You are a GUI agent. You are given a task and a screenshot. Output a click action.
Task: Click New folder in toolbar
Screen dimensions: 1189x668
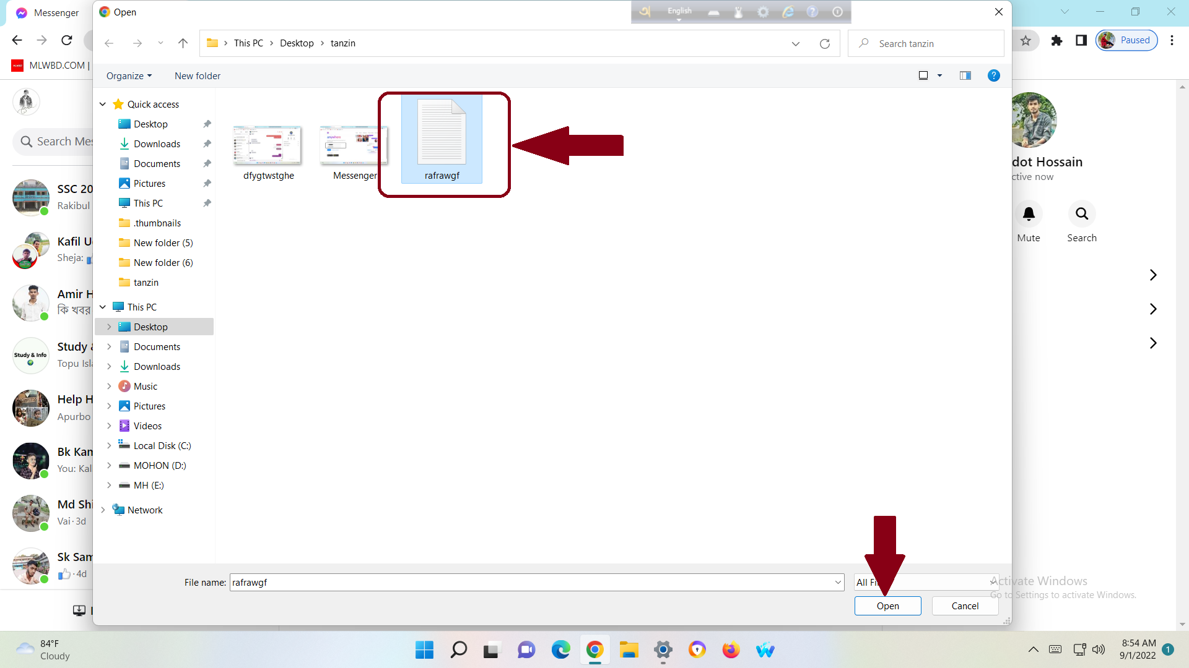pyautogui.click(x=198, y=76)
